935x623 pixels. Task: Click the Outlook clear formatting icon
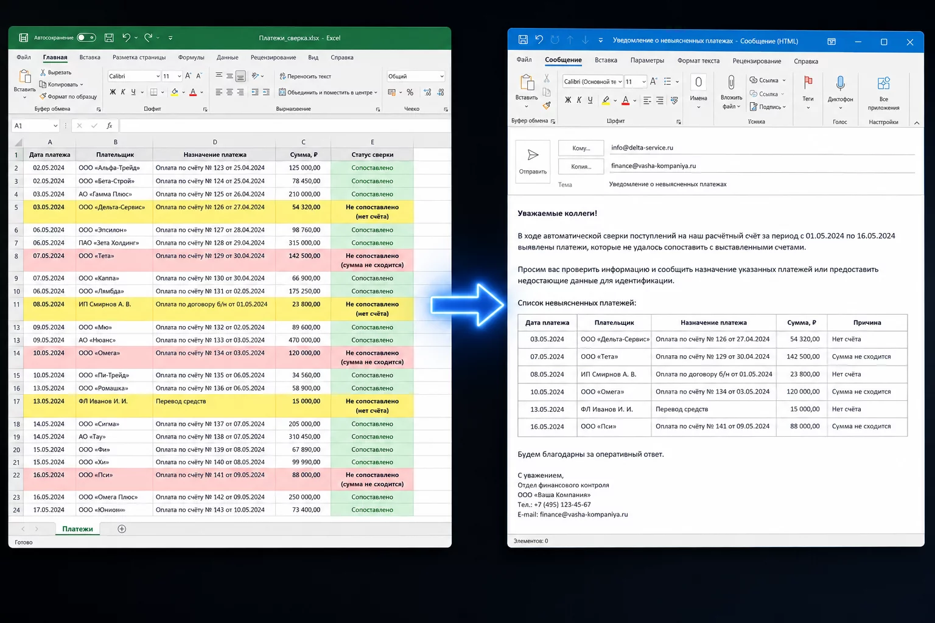coord(674,100)
